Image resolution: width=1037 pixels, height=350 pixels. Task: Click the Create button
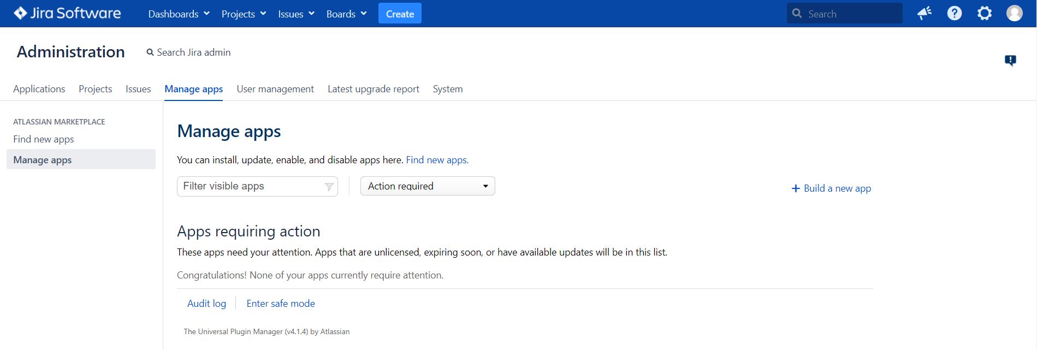pyautogui.click(x=400, y=14)
